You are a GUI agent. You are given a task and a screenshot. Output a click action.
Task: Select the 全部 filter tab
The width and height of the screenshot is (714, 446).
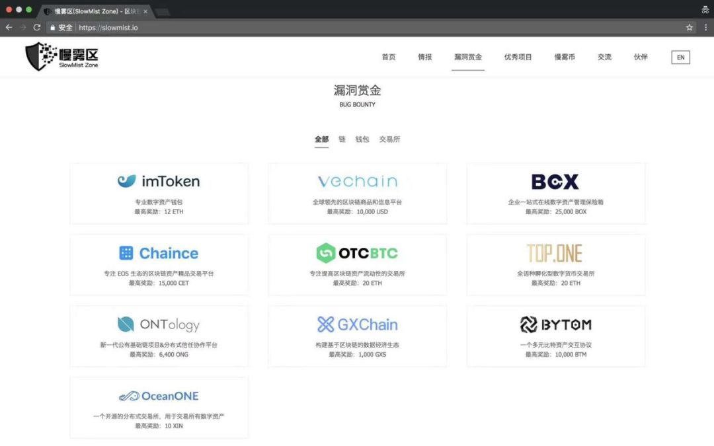321,139
